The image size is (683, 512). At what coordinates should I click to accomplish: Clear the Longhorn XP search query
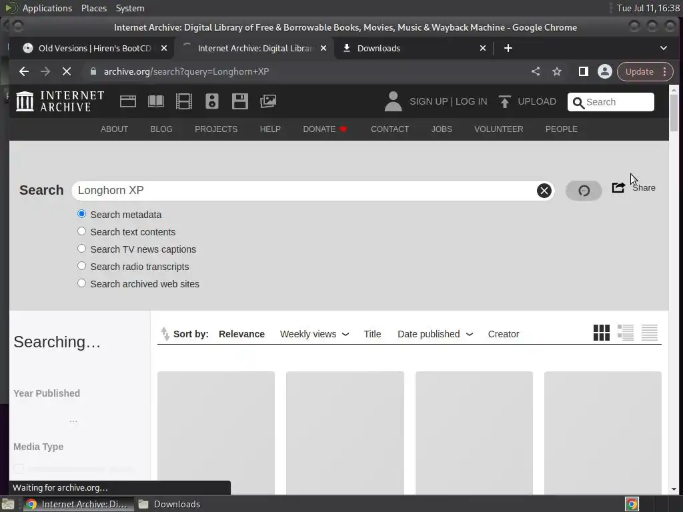pos(544,191)
